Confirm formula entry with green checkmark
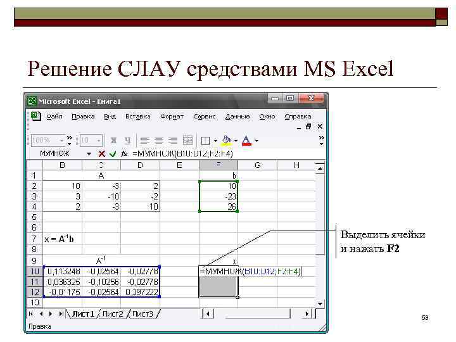 pyautogui.click(x=113, y=154)
